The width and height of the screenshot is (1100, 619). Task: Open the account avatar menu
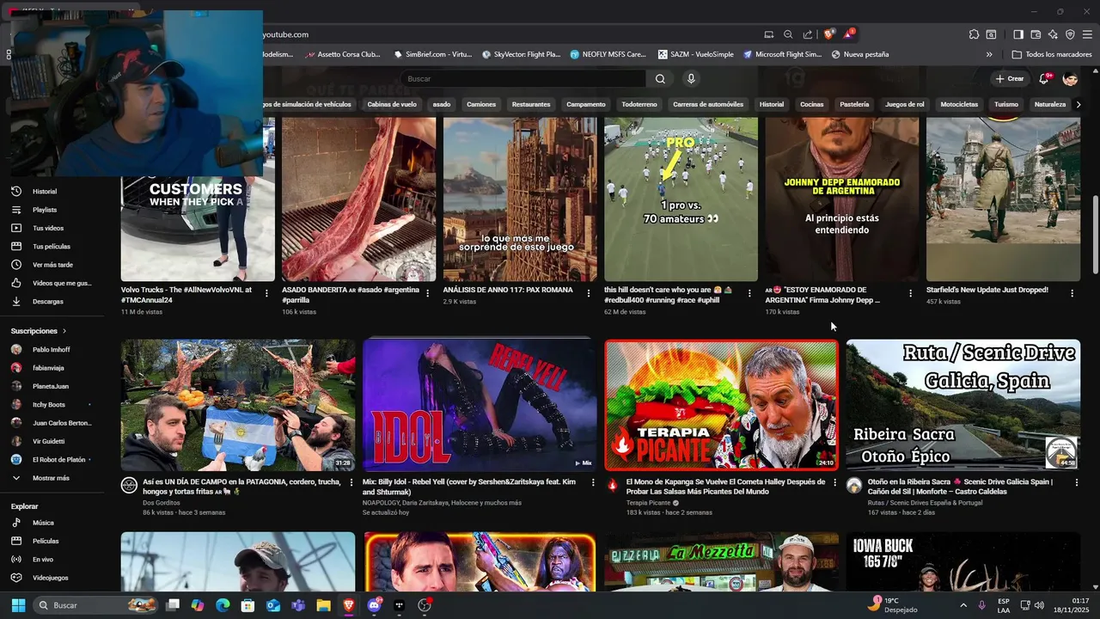coord(1070,78)
